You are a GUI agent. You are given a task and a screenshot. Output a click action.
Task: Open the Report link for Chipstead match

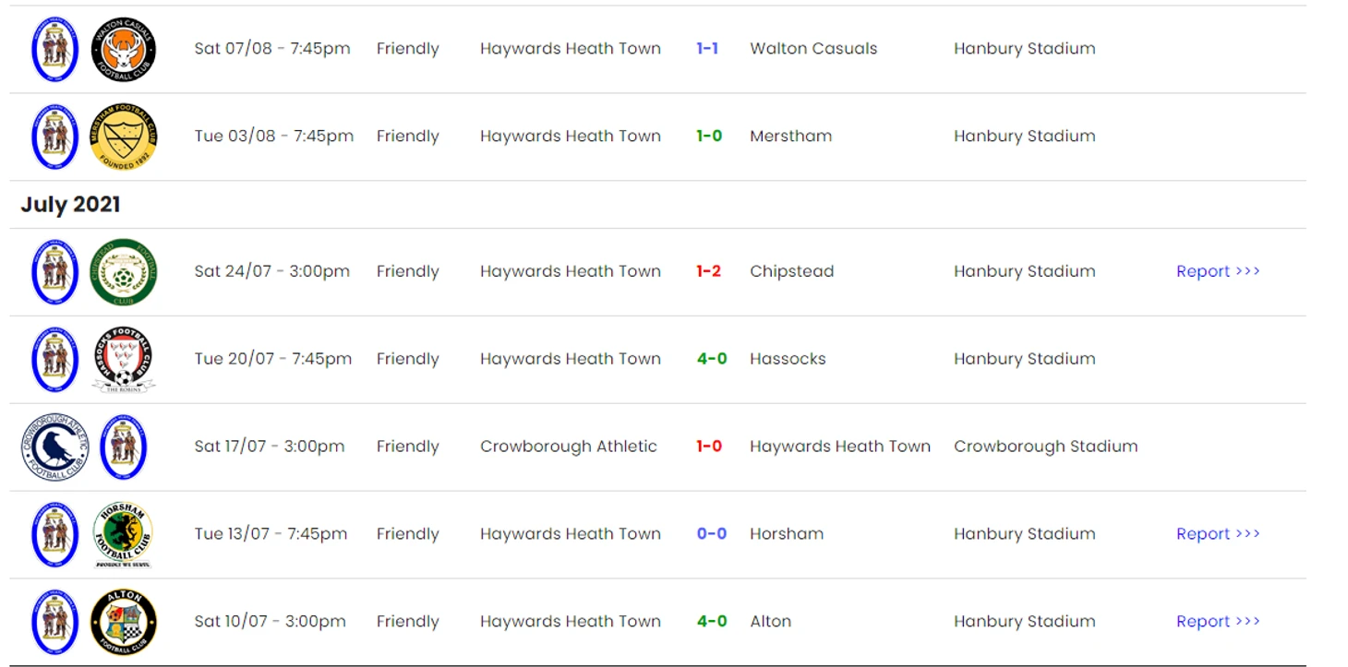click(x=1218, y=271)
